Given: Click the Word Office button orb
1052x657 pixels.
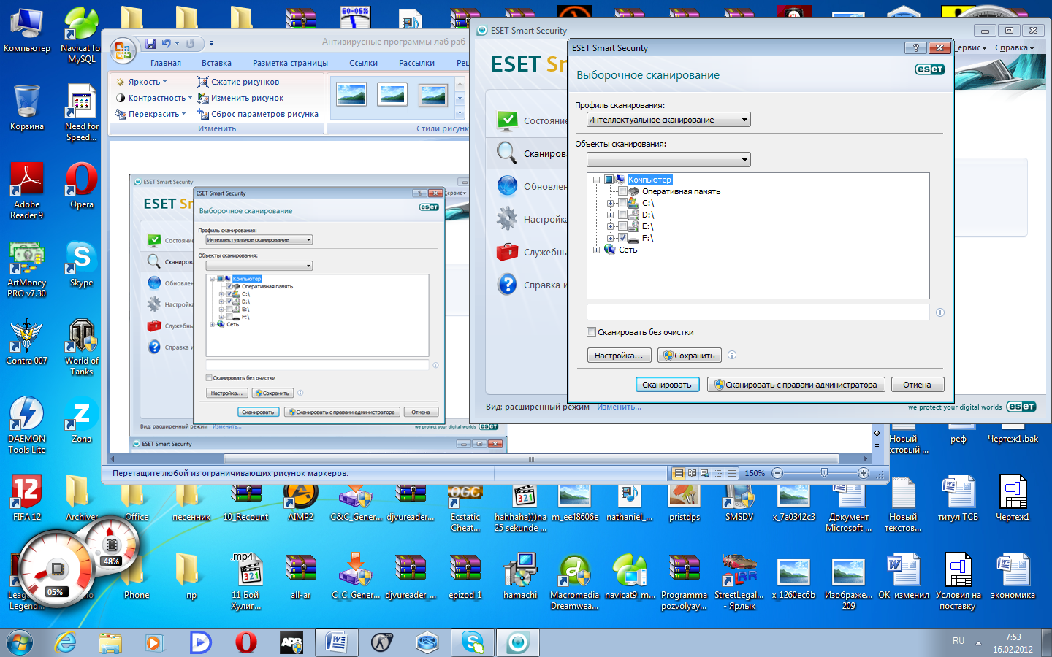Looking at the screenshot, I should click(x=123, y=51).
